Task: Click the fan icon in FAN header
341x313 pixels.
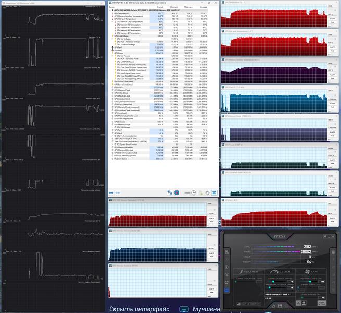Action: pos(307,272)
